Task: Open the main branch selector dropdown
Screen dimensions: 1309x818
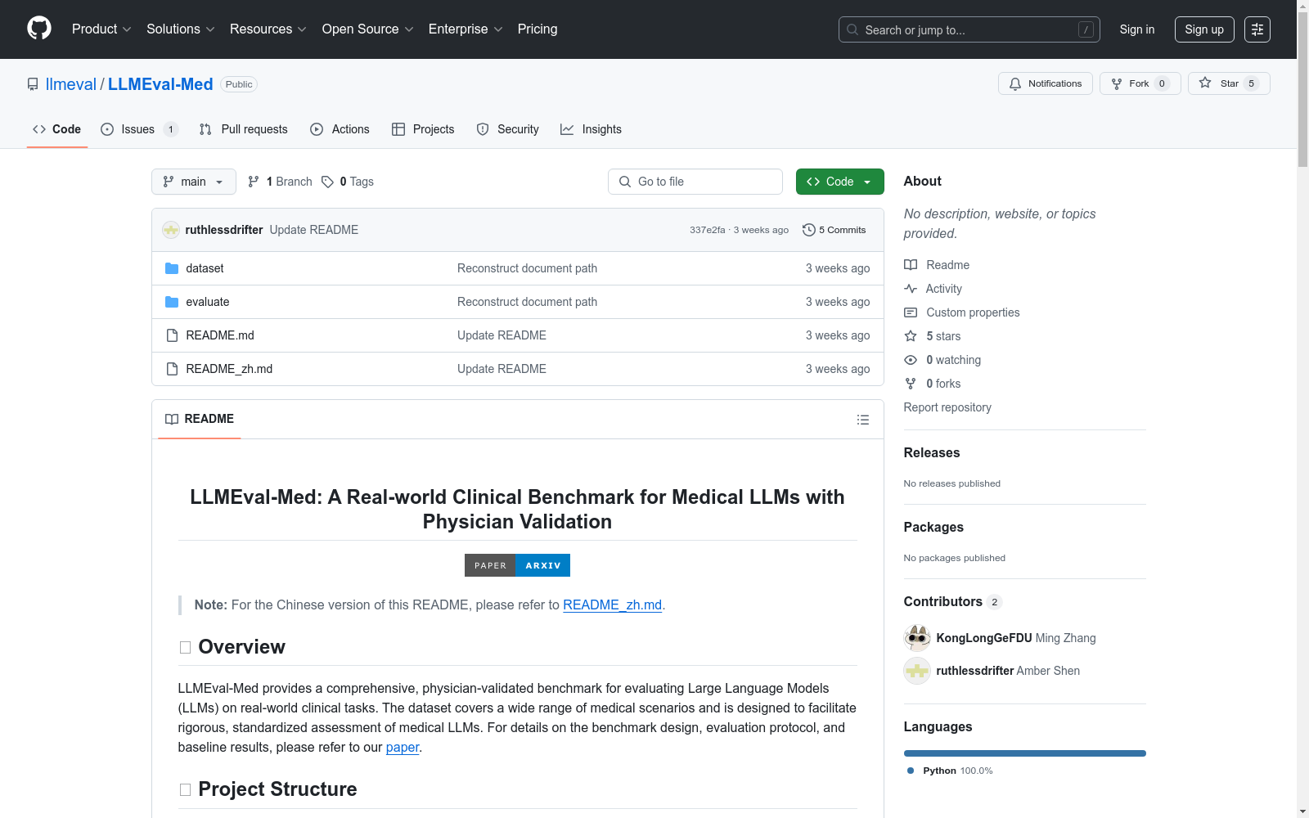Action: click(x=194, y=182)
